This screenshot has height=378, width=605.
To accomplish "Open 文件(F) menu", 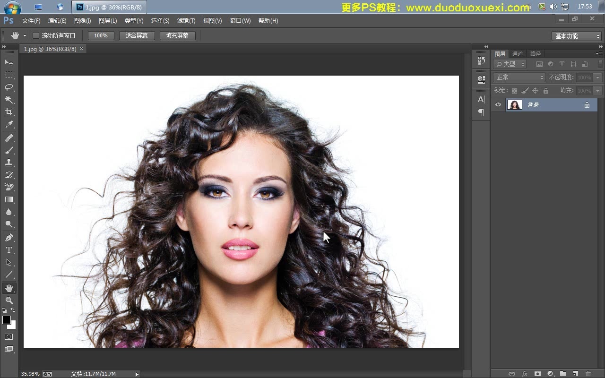I will 31,21.
